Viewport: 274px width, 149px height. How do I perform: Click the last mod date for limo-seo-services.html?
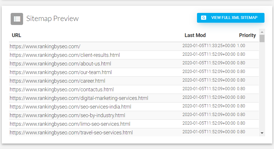tap(209, 123)
